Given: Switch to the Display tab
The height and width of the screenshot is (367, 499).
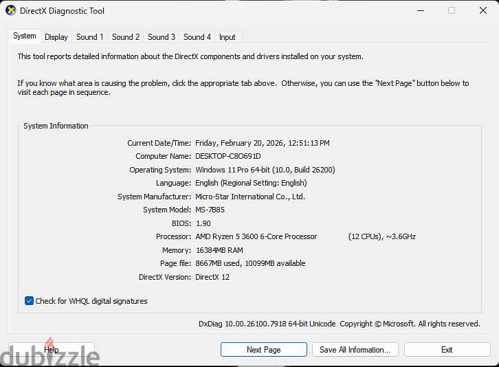Looking at the screenshot, I should click(56, 37).
